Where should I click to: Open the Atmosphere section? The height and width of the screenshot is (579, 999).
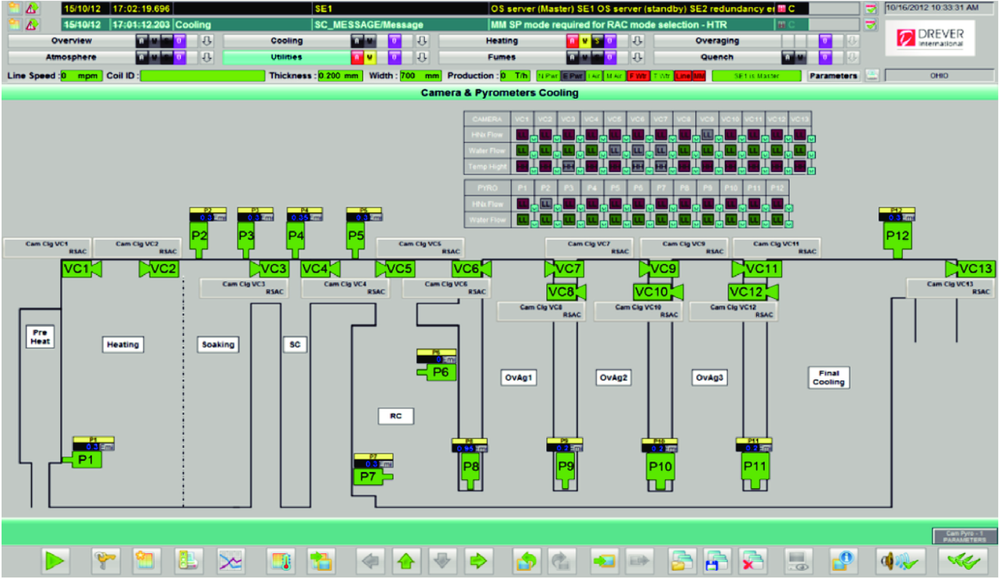point(71,57)
